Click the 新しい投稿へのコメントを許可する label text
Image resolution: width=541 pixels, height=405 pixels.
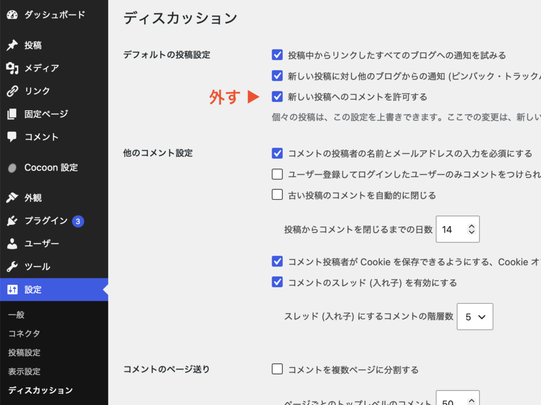[x=358, y=97]
